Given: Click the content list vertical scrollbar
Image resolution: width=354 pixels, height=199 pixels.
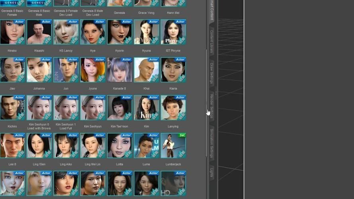Looking at the screenshot, I should pos(206,103).
